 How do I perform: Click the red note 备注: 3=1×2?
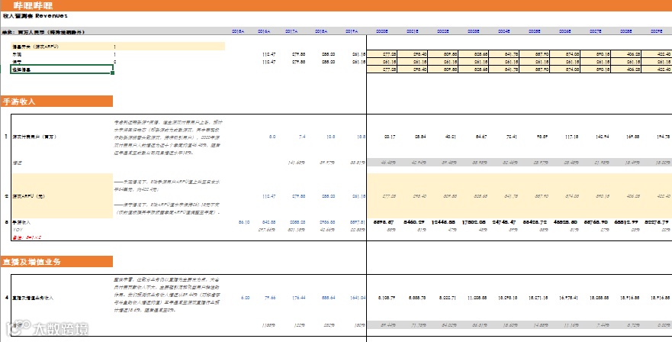pyautogui.click(x=27, y=237)
